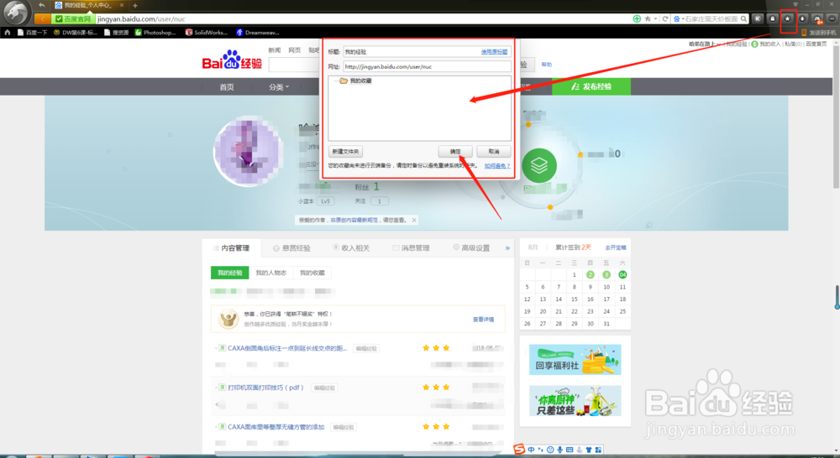
Task: Select the 我的收藏 sub-tab
Action: tap(312, 273)
